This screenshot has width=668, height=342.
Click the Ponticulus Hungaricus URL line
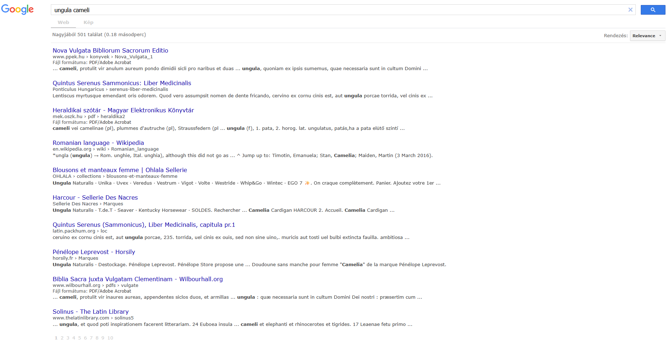point(110,89)
